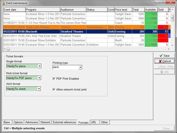Screen dimensions: 177x133
Task: Click the Save button
Action: pos(164,56)
